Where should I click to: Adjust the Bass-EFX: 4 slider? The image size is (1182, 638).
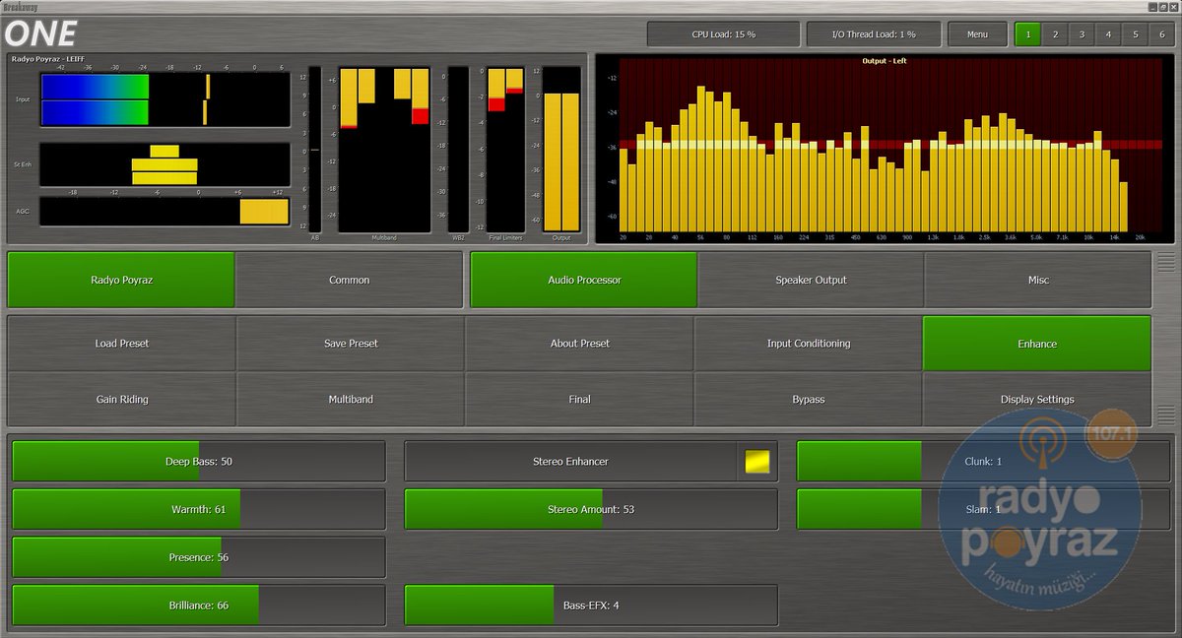click(x=591, y=606)
